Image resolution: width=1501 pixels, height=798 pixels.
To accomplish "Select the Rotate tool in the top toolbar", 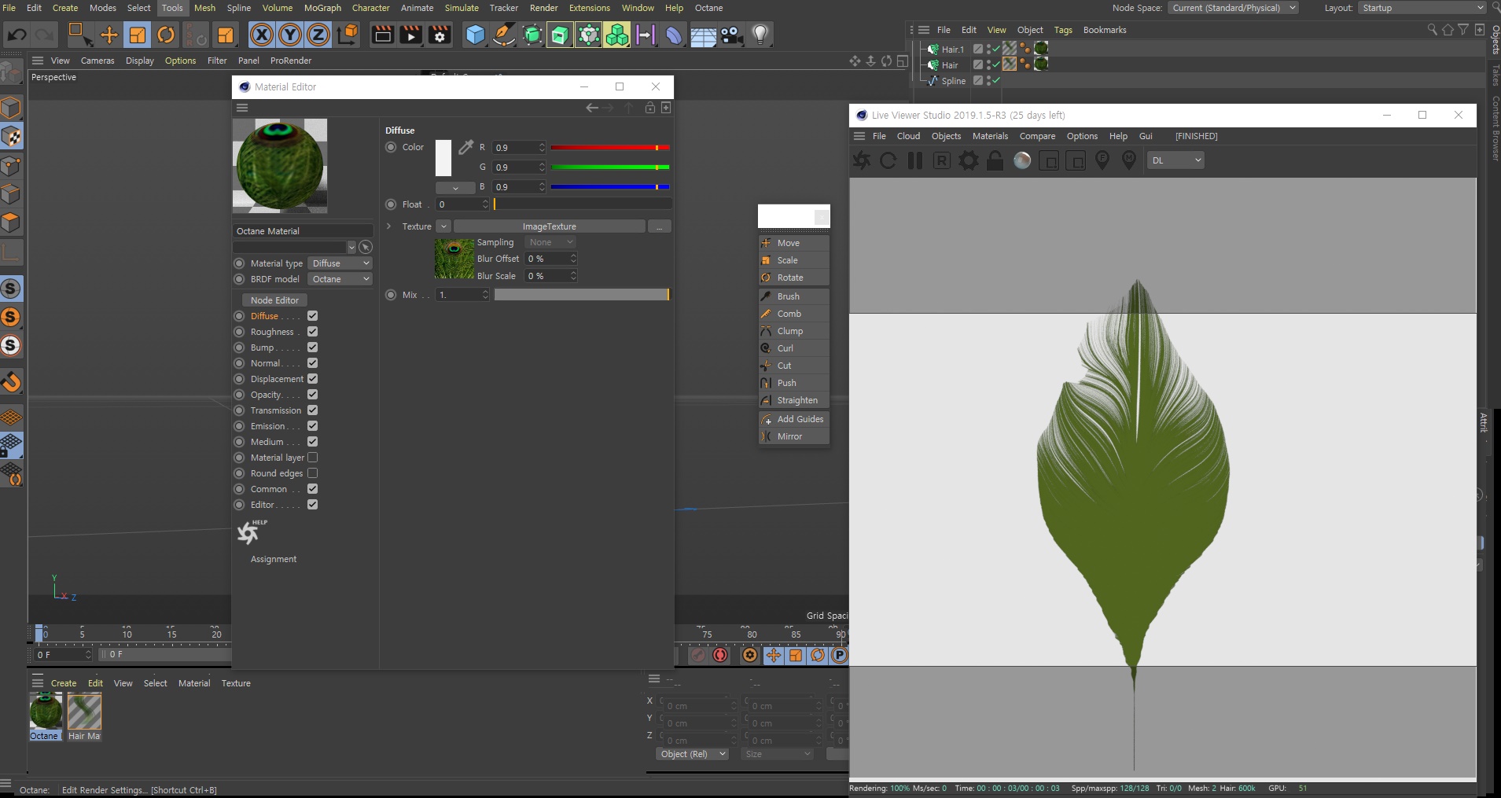I will coord(166,35).
